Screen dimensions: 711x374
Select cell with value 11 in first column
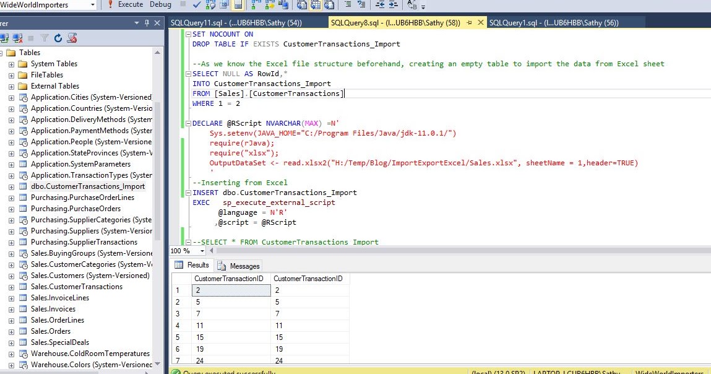231,326
